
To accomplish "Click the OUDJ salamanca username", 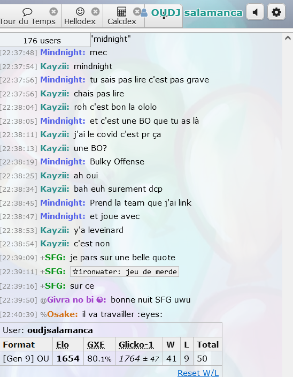I will (x=197, y=12).
